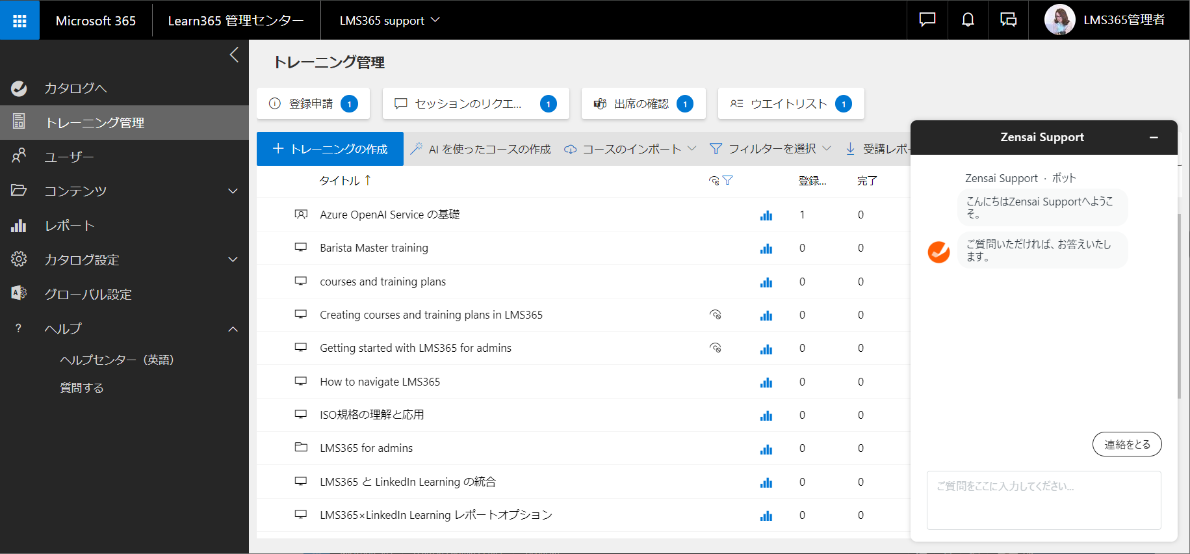The height and width of the screenshot is (554, 1190).
Task: Open statistics chart for Creating courses and training plans
Action: click(x=766, y=315)
